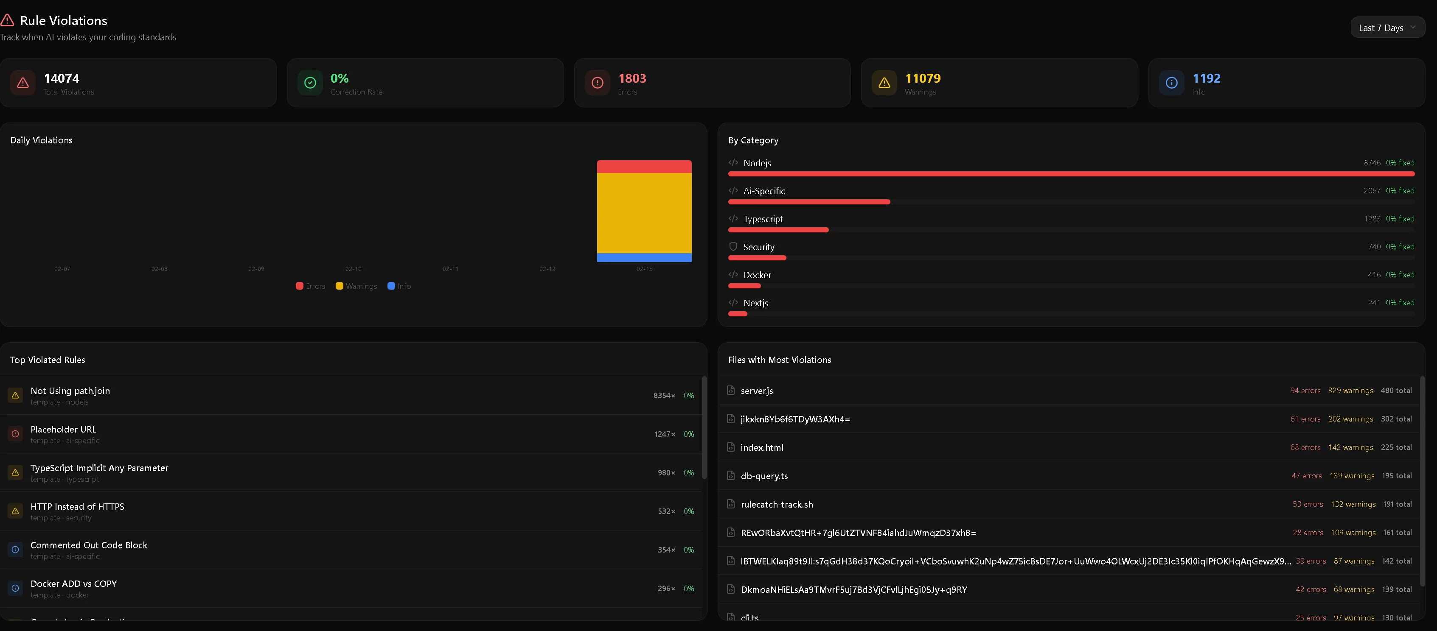This screenshot has height=631, width=1437.
Task: Click the code icon next to Nodejs category
Action: pos(733,163)
